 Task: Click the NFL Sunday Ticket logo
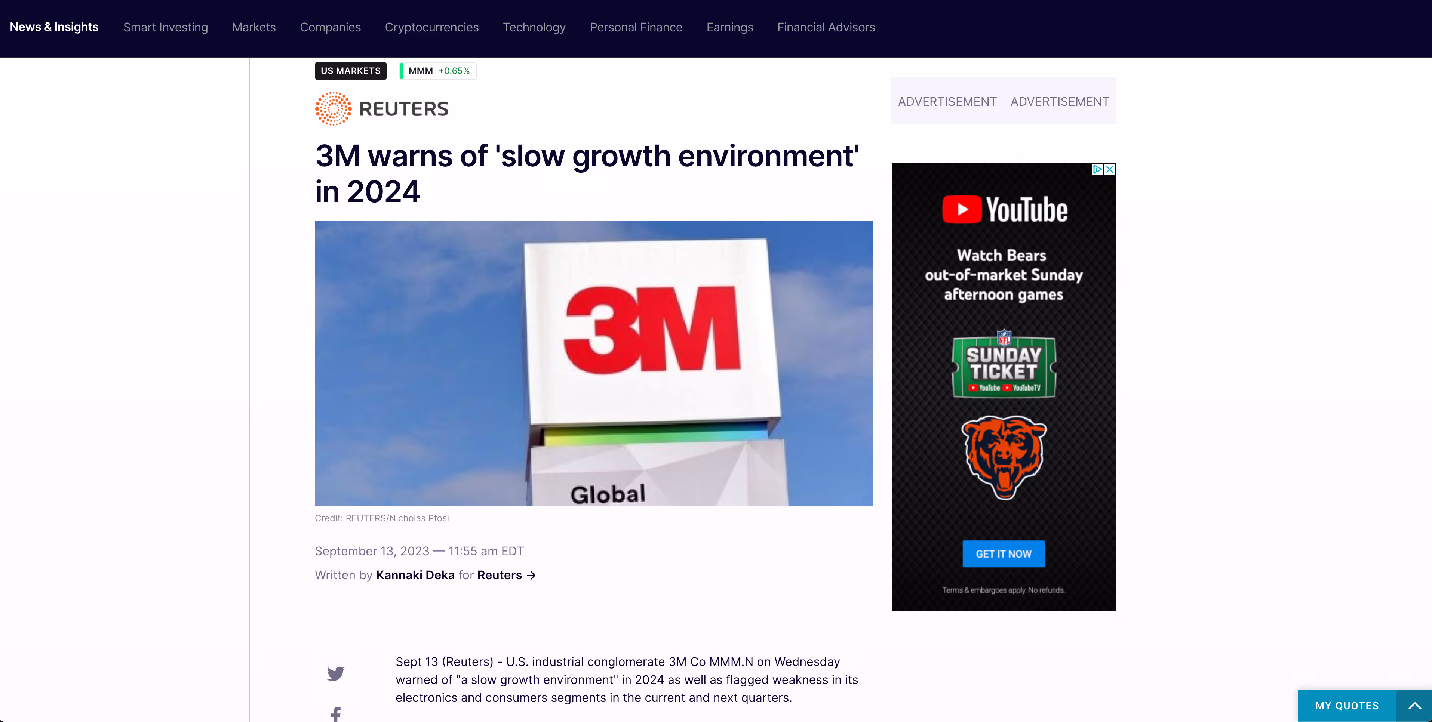click(1004, 365)
